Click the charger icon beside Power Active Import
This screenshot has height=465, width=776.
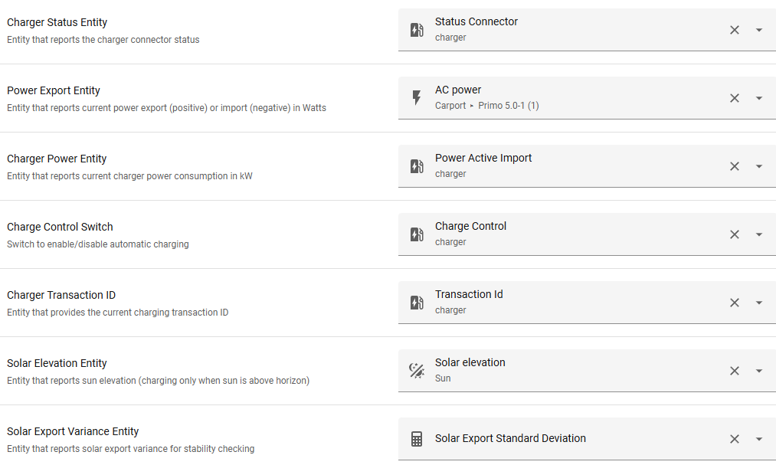point(417,166)
